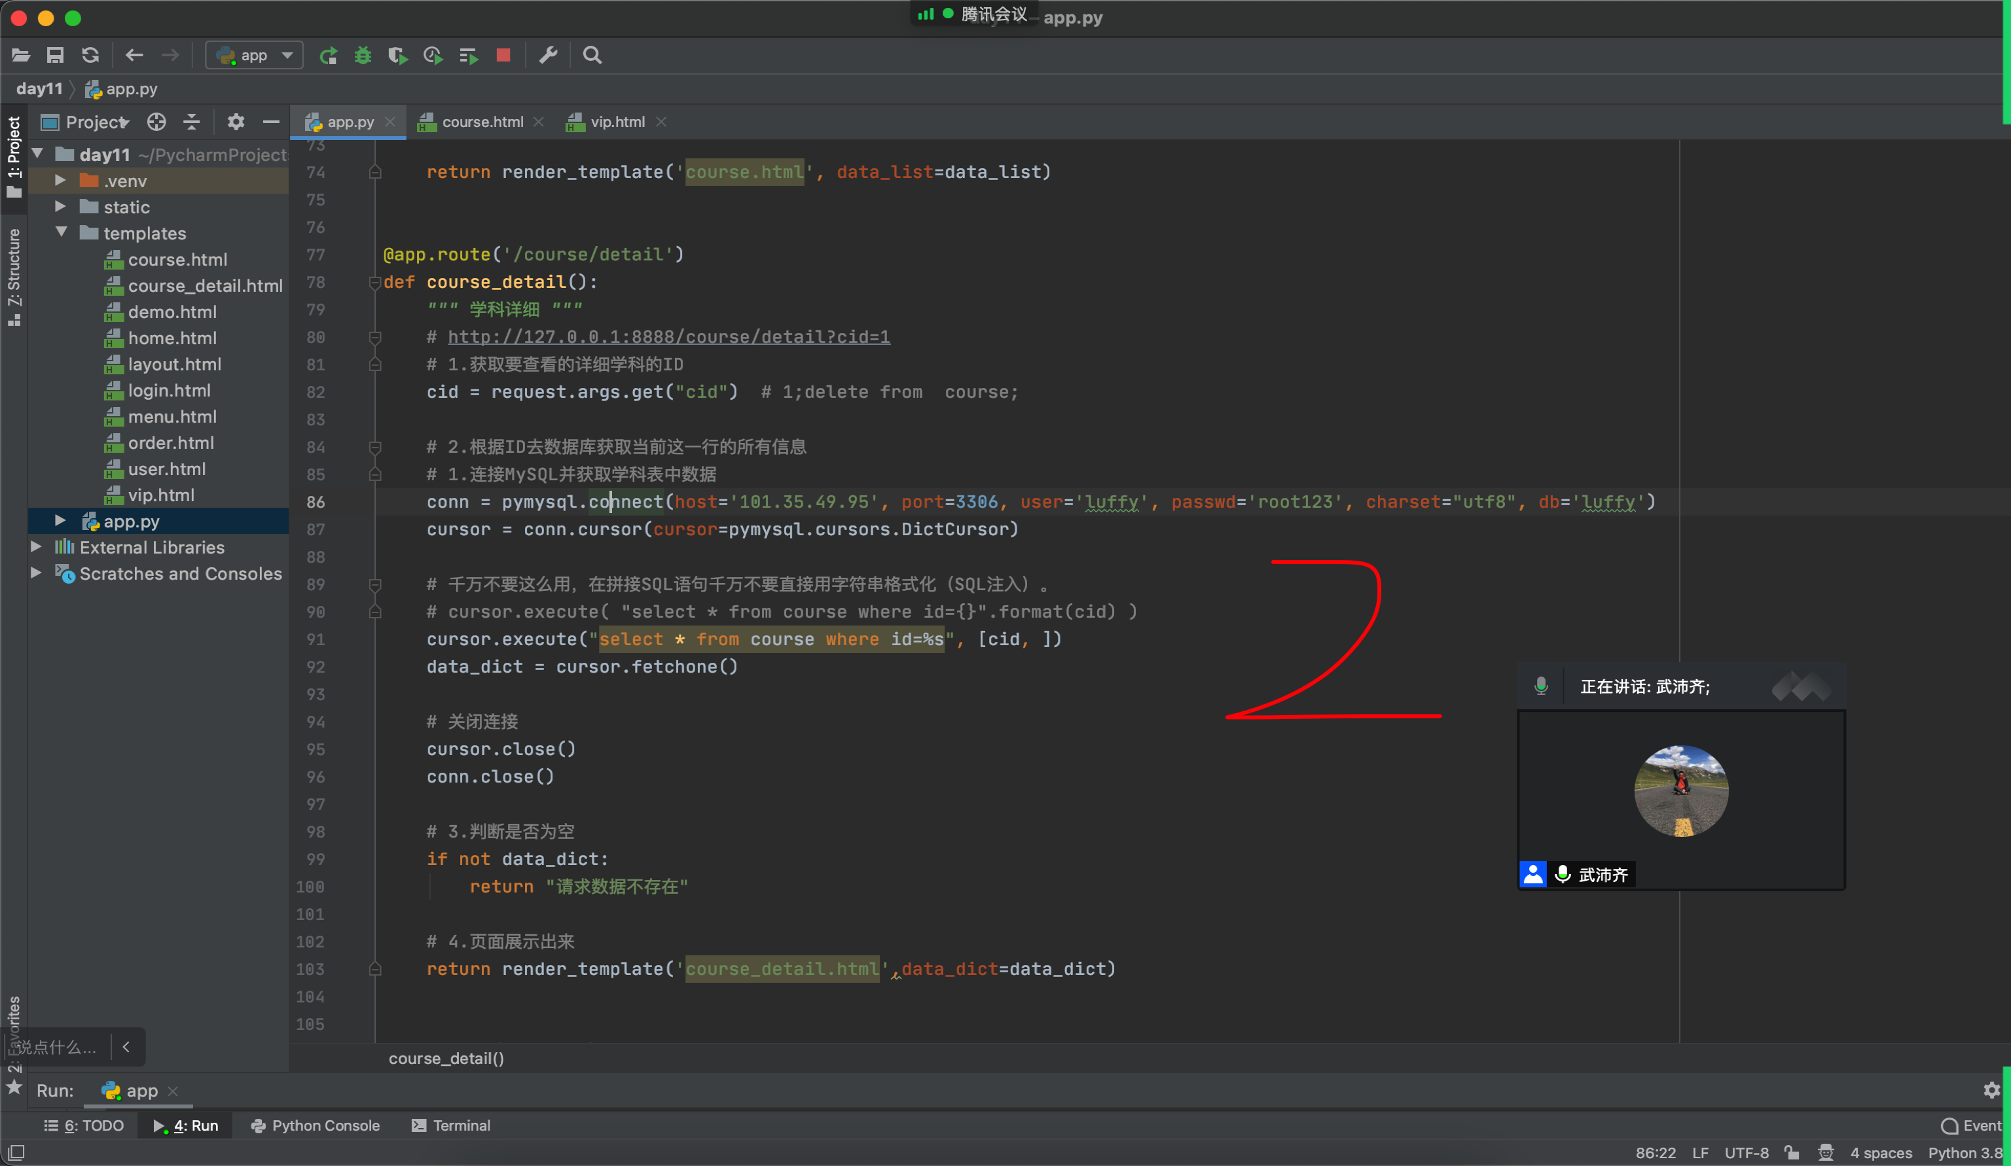Image resolution: width=2011 pixels, height=1166 pixels.
Task: Select course_detail.html in the tree
Action: pos(205,285)
